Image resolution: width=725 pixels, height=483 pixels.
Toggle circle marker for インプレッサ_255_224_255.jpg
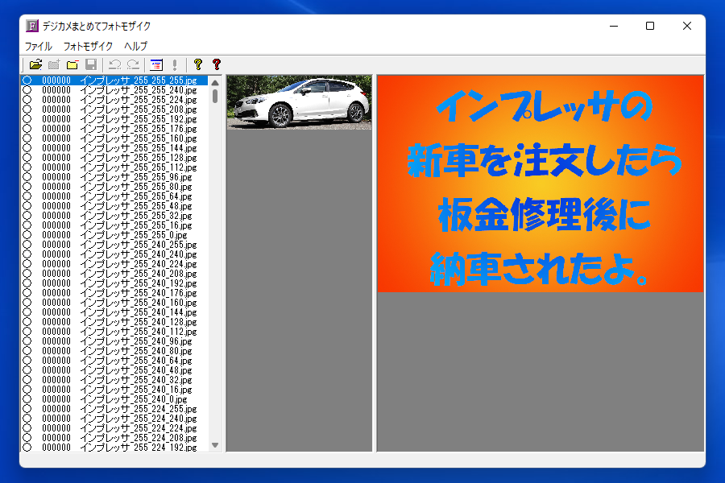pos(27,409)
